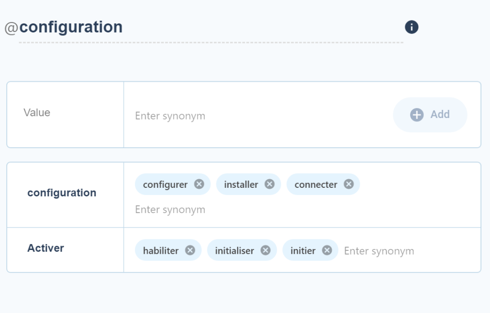Remove the connecter synonym chip
Viewport: 490px width, 313px height.
pyautogui.click(x=349, y=184)
